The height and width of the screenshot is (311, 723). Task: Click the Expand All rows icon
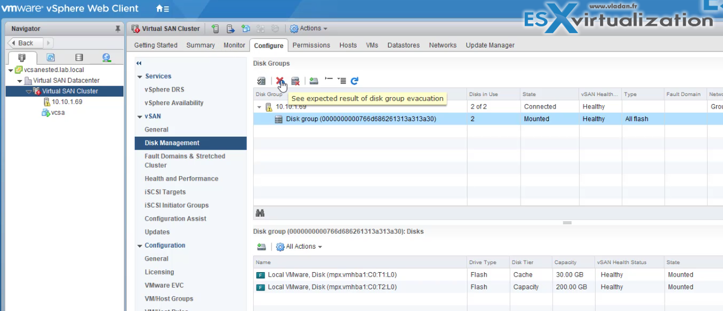pos(342,81)
